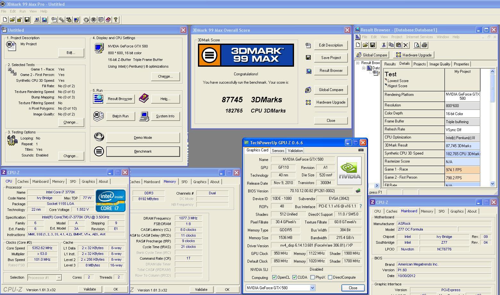Click Print icon in Result Browser toolbar
The width and height of the screenshot is (500, 295).
click(x=424, y=45)
